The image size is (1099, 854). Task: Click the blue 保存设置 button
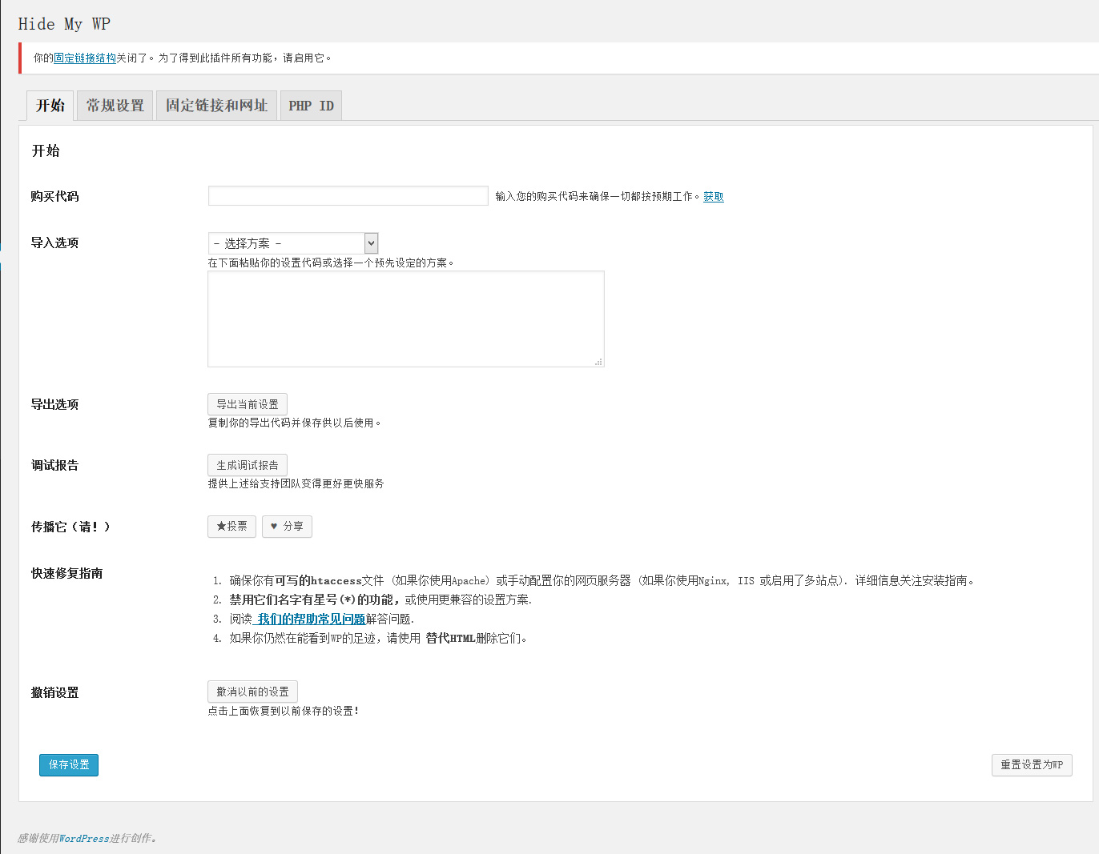69,765
